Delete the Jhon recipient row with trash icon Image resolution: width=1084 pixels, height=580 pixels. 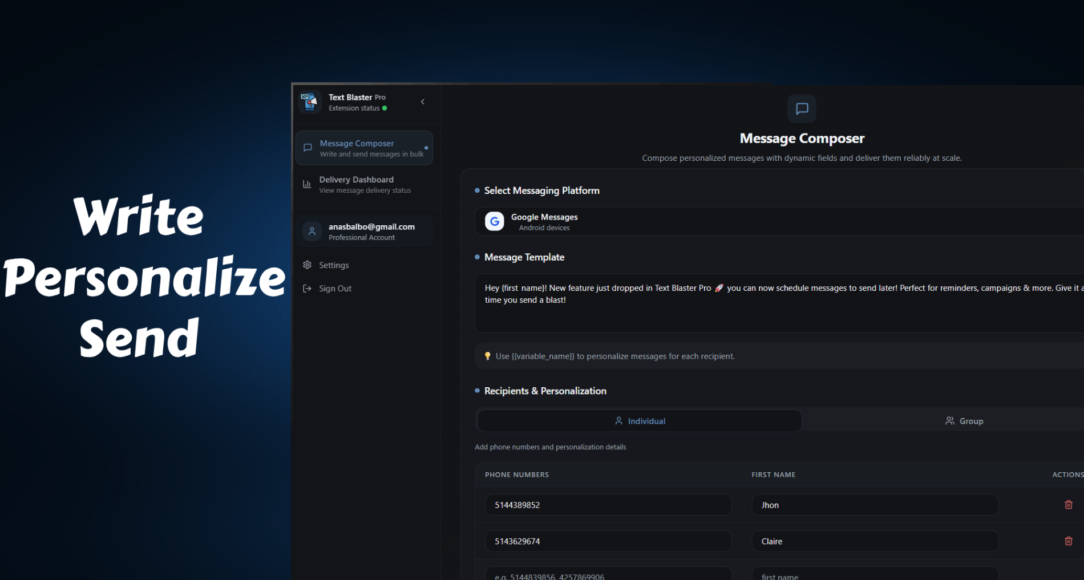1069,505
